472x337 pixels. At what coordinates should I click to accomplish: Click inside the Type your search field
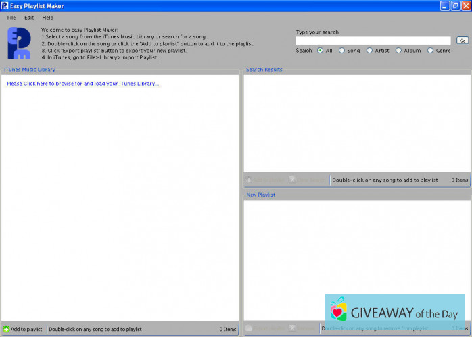pyautogui.click(x=373, y=41)
